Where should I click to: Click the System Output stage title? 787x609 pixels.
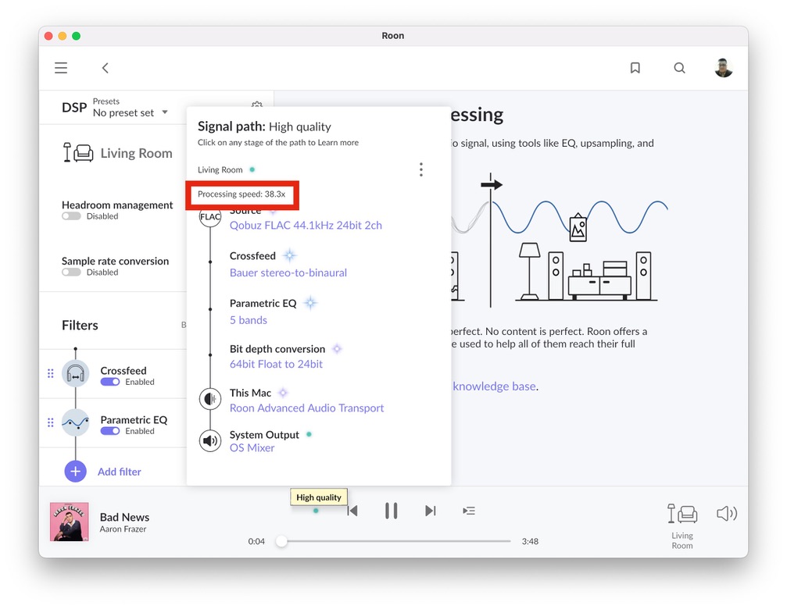coord(264,435)
